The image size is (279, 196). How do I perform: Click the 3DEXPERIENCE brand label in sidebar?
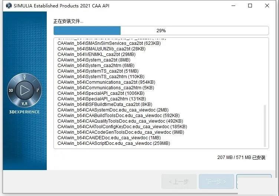point(24,112)
